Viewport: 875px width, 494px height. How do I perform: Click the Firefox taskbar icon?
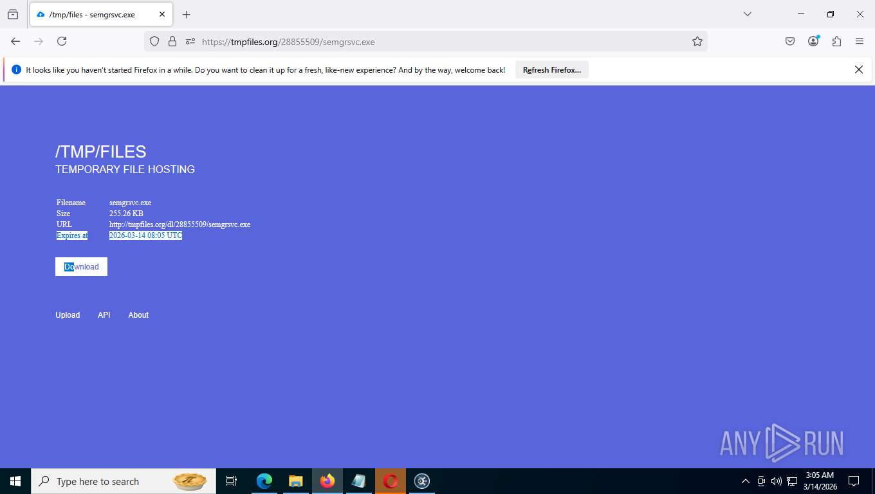point(327,481)
